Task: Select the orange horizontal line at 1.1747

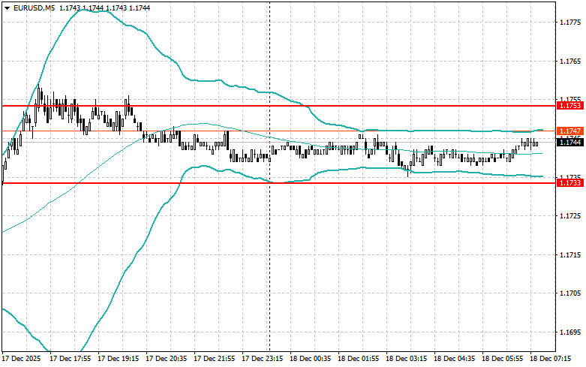Action: [x=279, y=131]
